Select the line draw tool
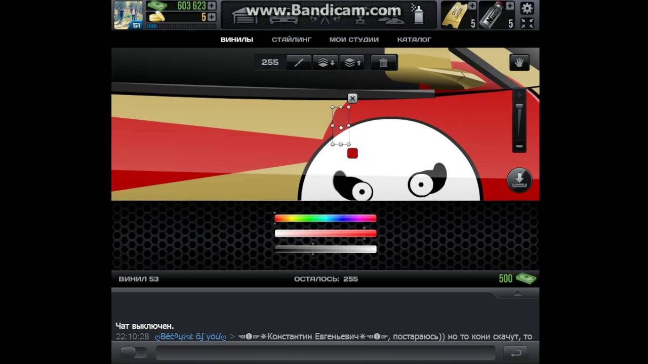 299,62
